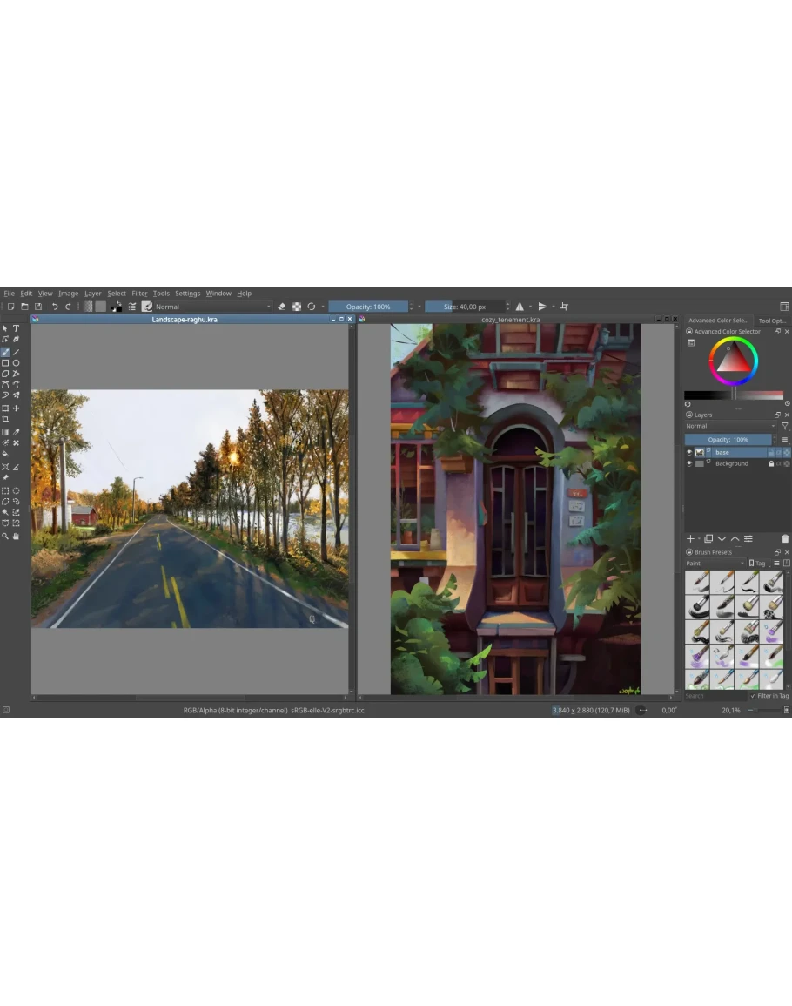Select the Crop tool in the toolbox
The width and height of the screenshot is (792, 1006).
5,419
